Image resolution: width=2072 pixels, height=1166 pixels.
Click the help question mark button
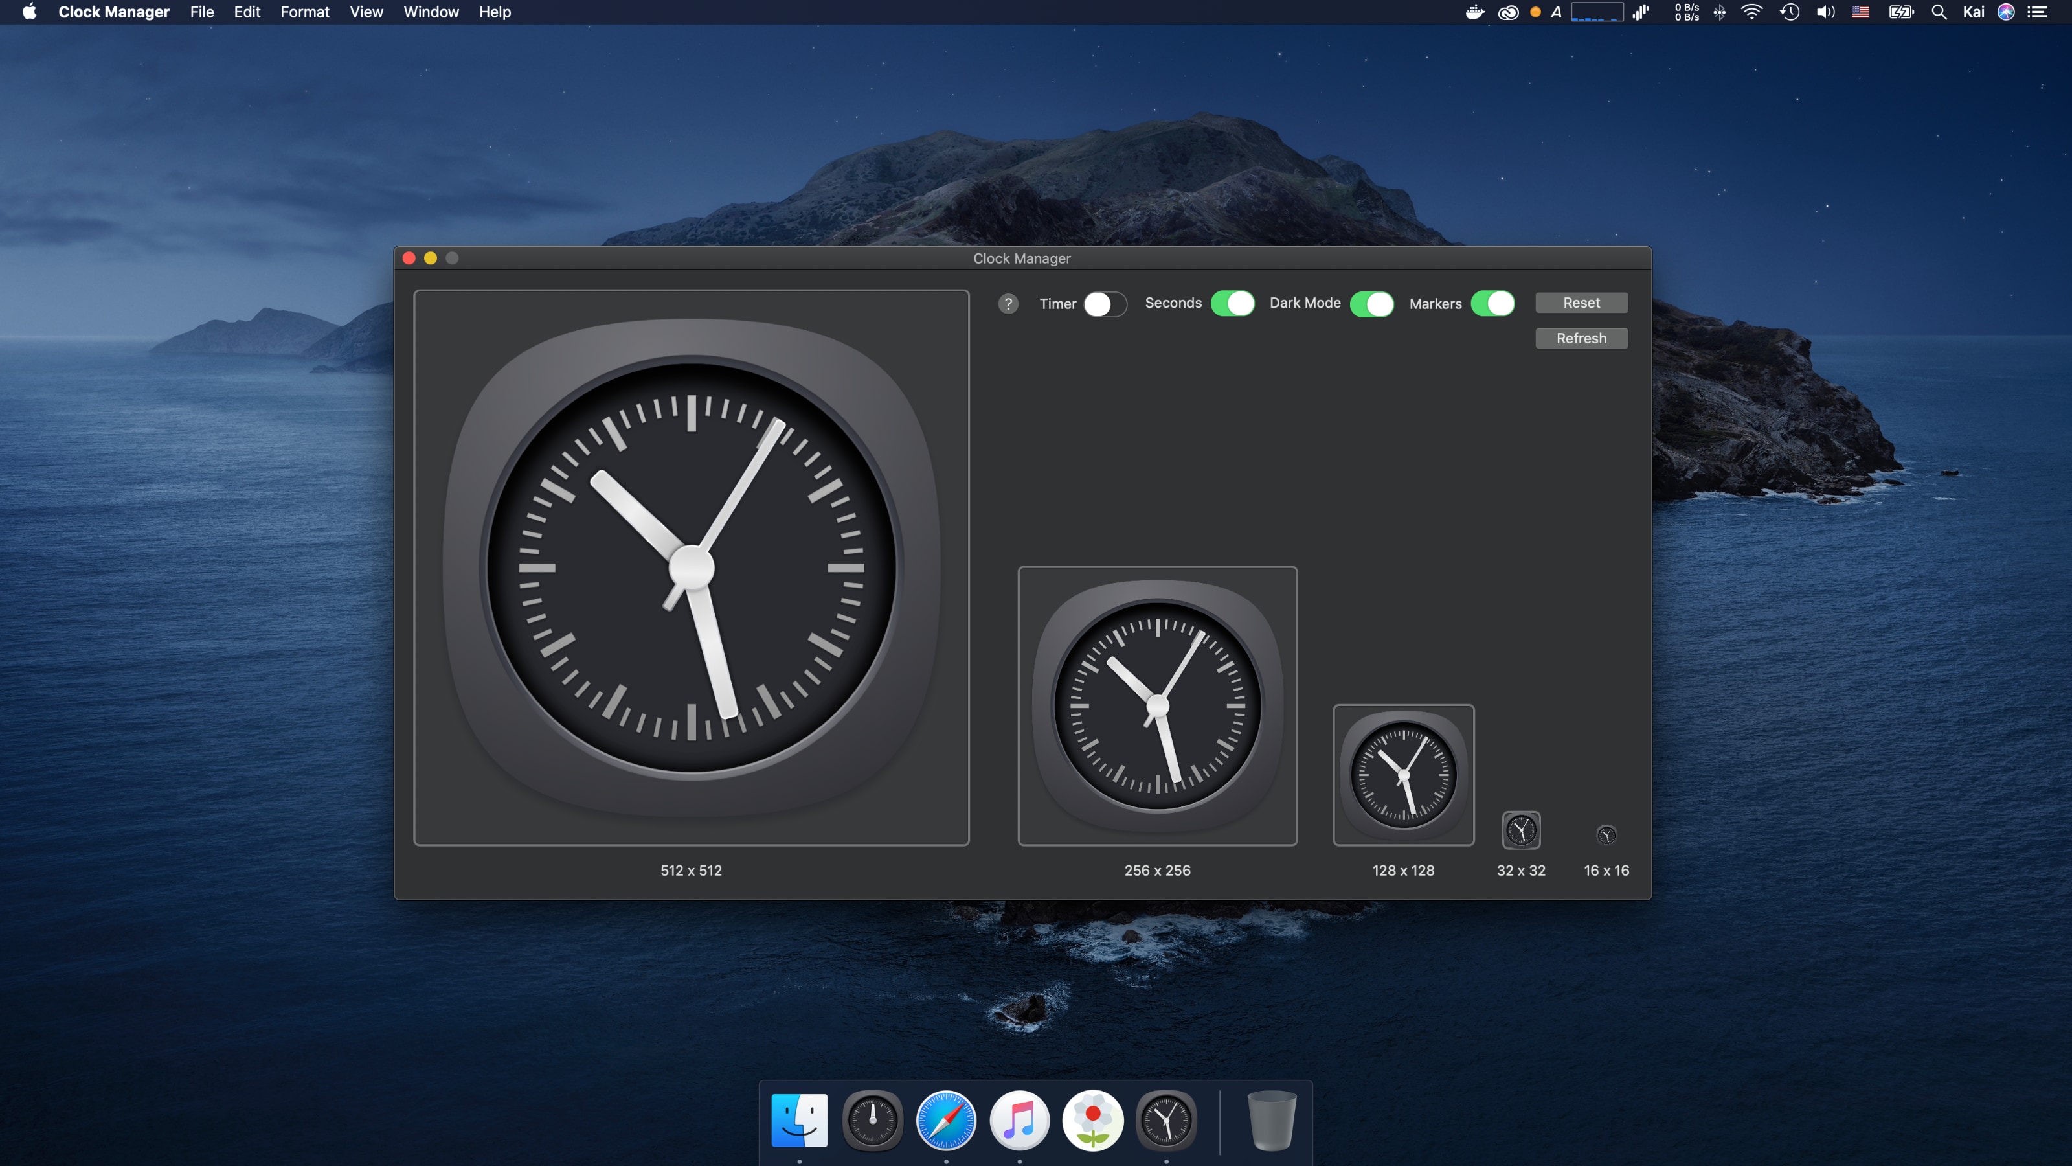click(x=1008, y=303)
